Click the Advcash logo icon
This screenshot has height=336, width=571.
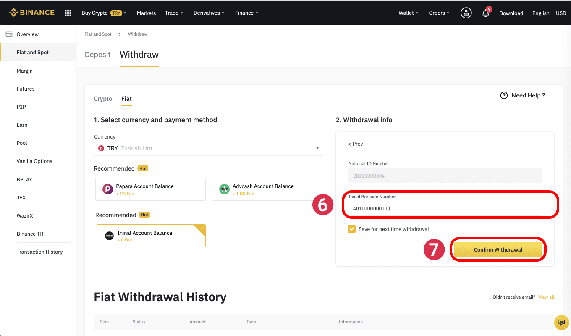click(x=224, y=189)
